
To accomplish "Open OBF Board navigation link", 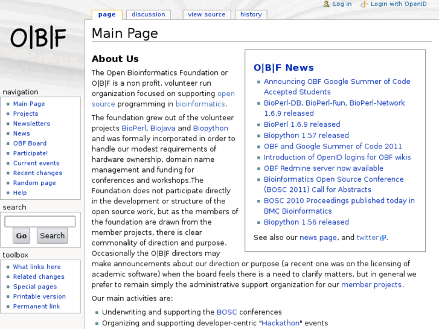I will tap(30, 143).
